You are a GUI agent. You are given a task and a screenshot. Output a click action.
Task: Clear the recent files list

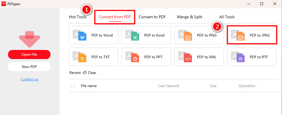click(x=92, y=72)
